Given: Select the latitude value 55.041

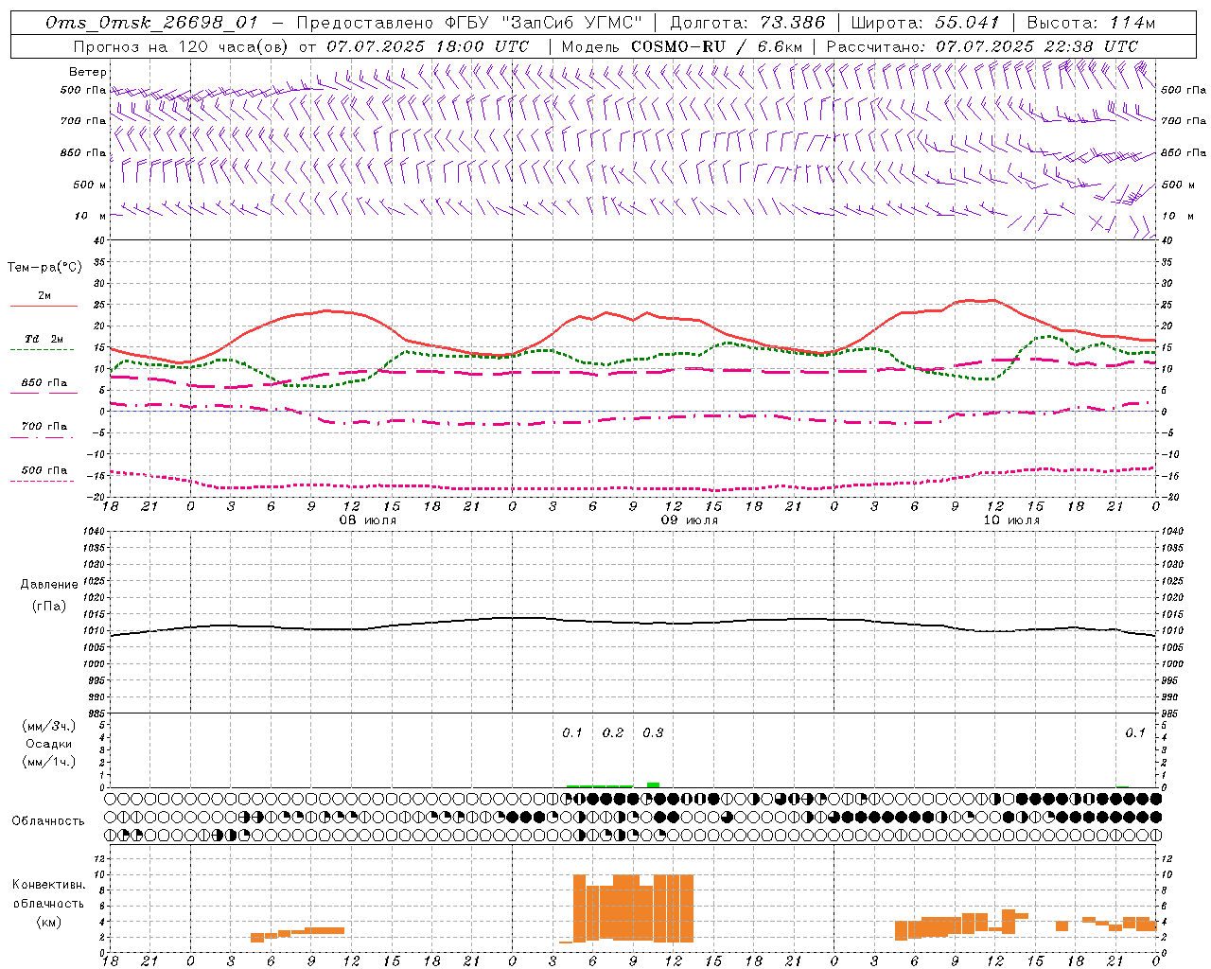Looking at the screenshot, I should pyautogui.click(x=967, y=23).
